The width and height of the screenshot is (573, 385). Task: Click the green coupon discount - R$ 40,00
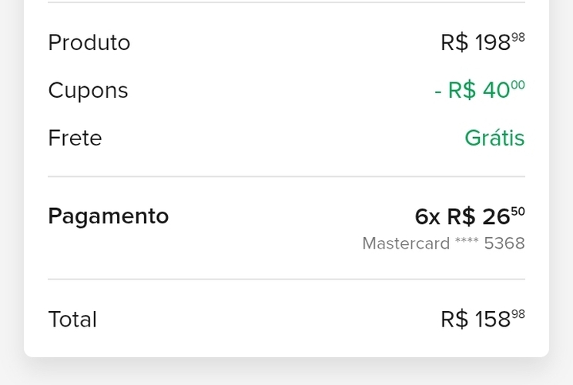479,90
